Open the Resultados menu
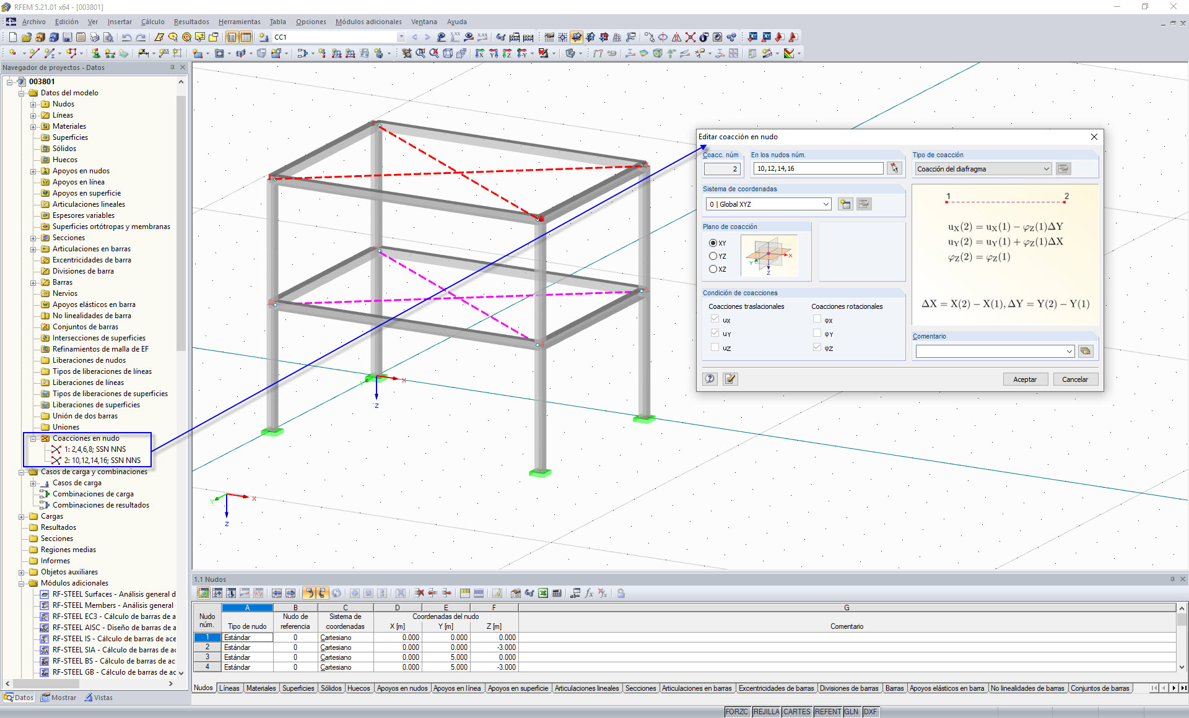This screenshot has width=1189, height=718. click(191, 22)
